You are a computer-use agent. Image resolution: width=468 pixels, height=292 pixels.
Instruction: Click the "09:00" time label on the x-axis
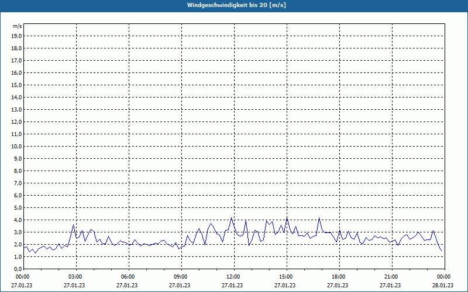pyautogui.click(x=181, y=277)
